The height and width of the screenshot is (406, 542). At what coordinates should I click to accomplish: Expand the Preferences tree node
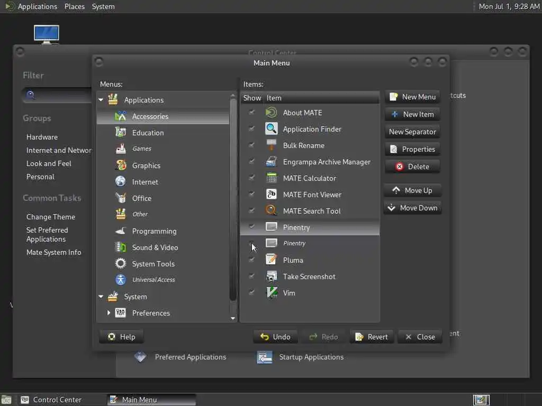click(109, 313)
